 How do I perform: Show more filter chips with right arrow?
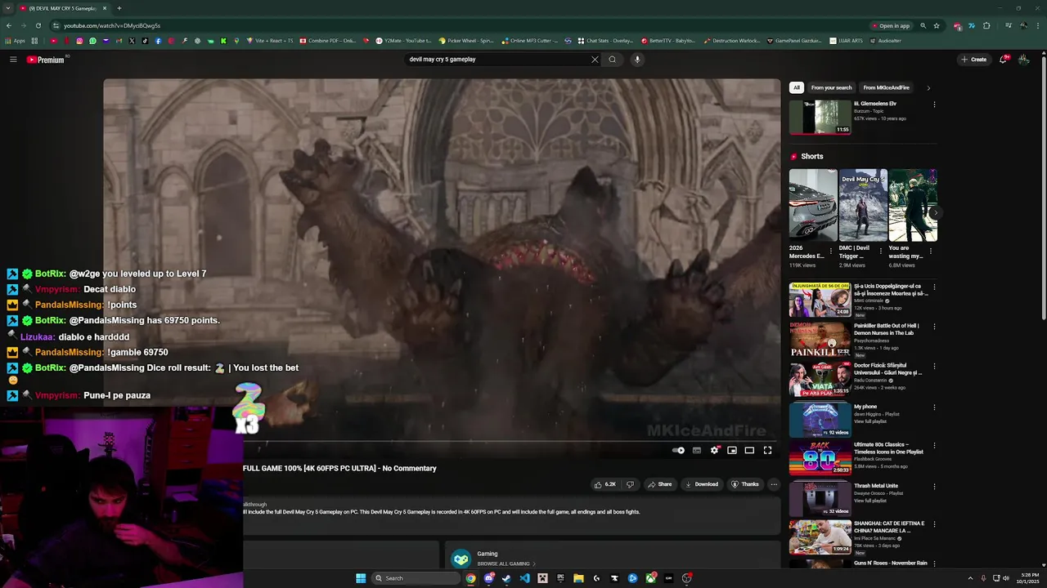[x=928, y=87]
